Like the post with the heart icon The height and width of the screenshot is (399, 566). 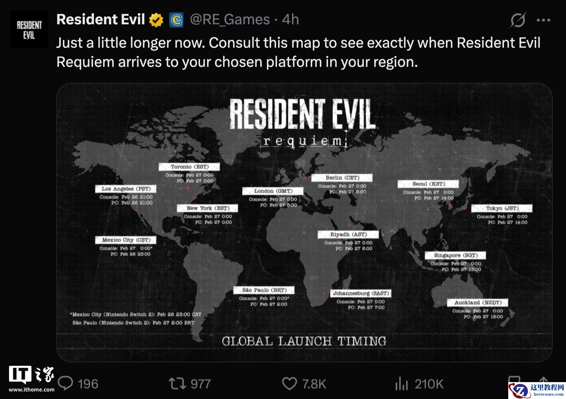290,383
